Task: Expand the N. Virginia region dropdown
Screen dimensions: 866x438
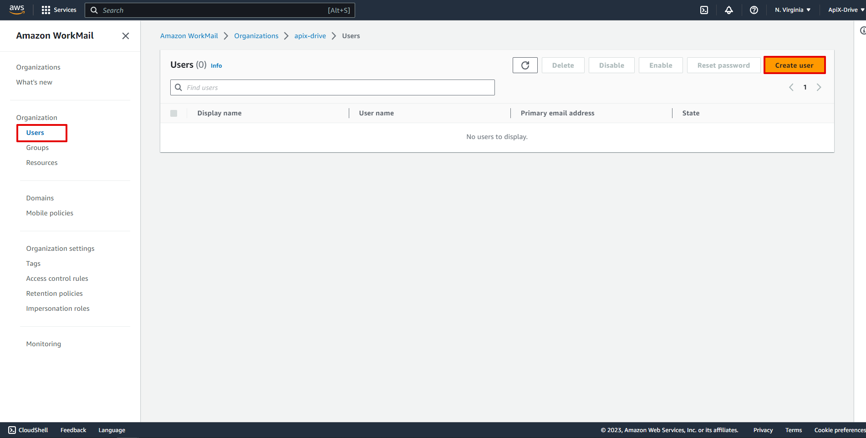Action: [793, 10]
